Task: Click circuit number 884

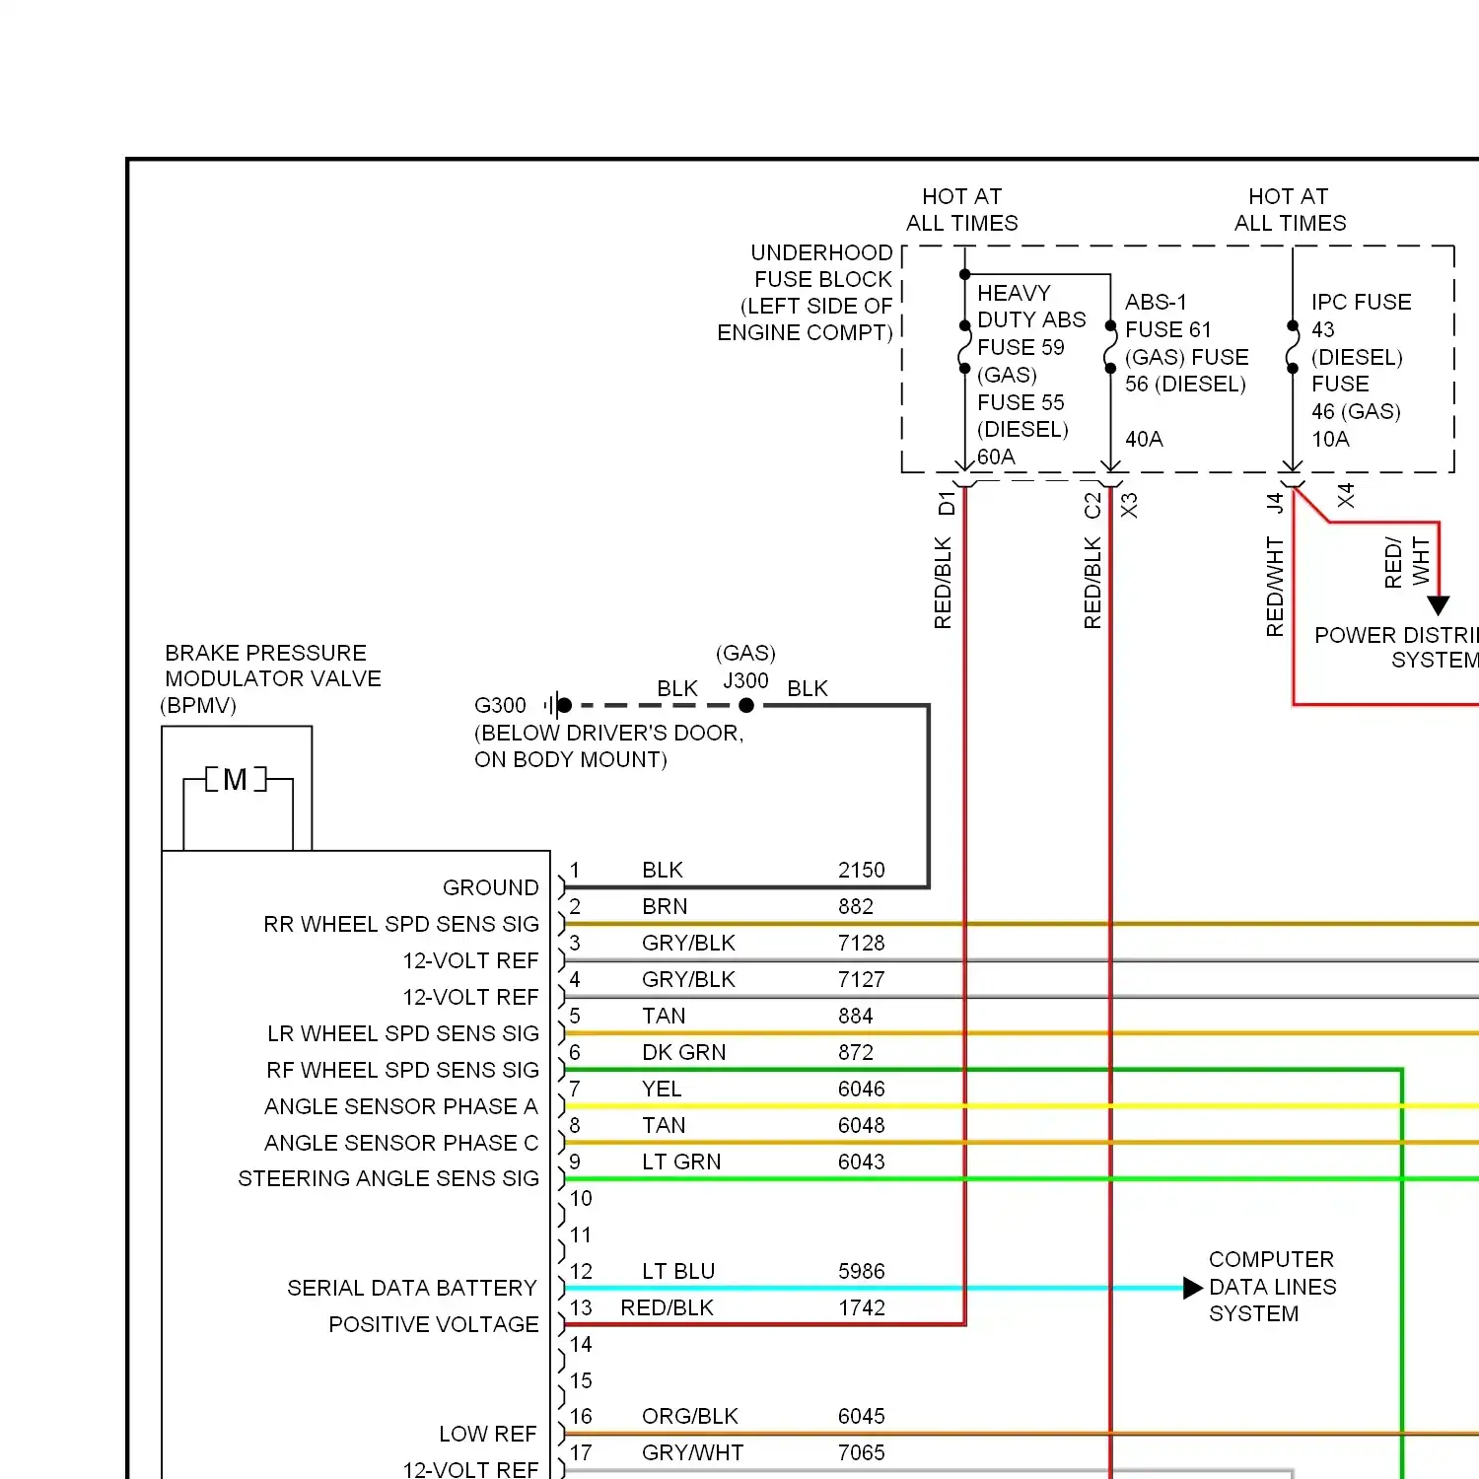Action: pyautogui.click(x=856, y=1016)
